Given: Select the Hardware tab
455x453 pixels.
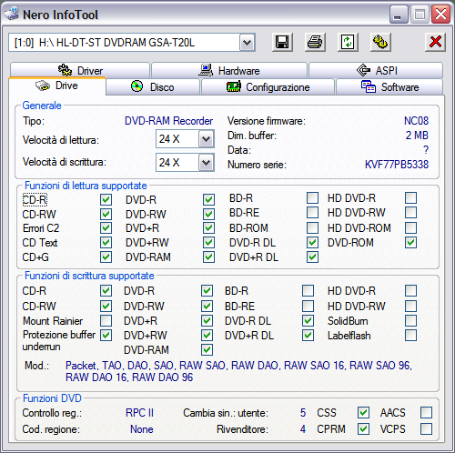Looking at the screenshot, I should coord(229,70).
